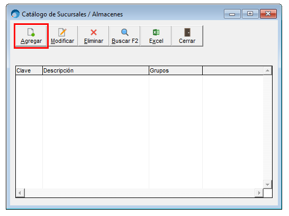Click the Agregar new document icon
289x216 pixels.
click(x=31, y=32)
